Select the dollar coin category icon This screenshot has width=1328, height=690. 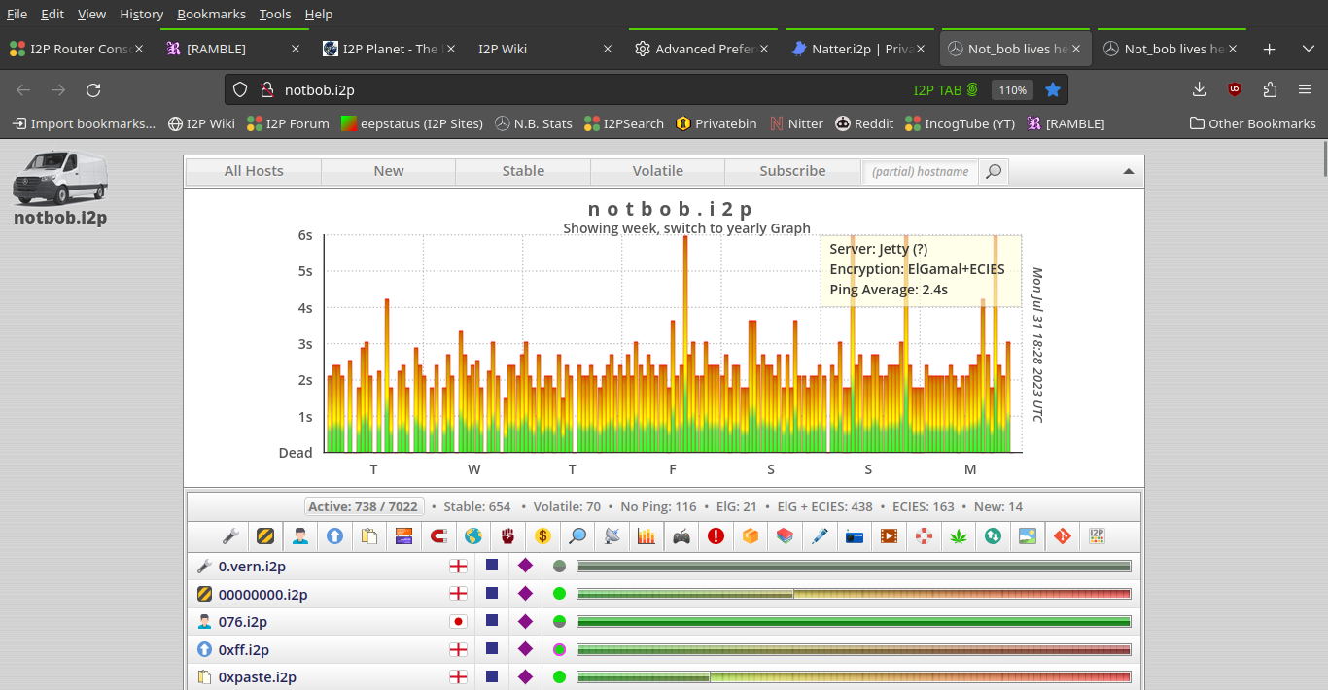(543, 535)
